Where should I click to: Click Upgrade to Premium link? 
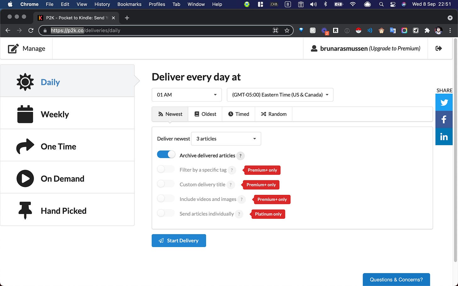click(394, 48)
